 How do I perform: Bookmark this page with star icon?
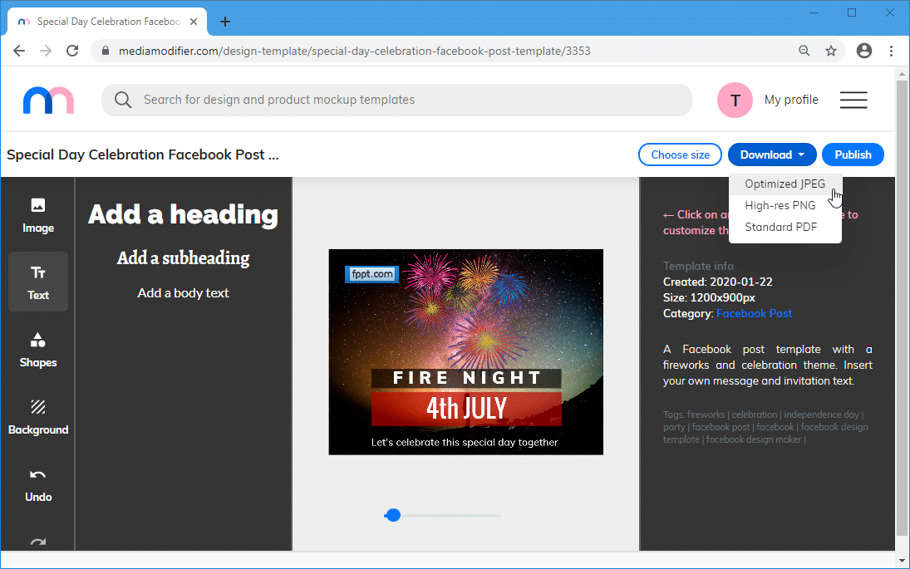coord(831,51)
